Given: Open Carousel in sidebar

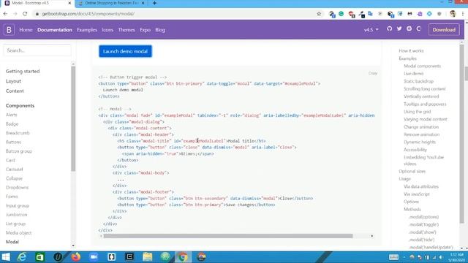Looking at the screenshot, I should click(15, 169).
